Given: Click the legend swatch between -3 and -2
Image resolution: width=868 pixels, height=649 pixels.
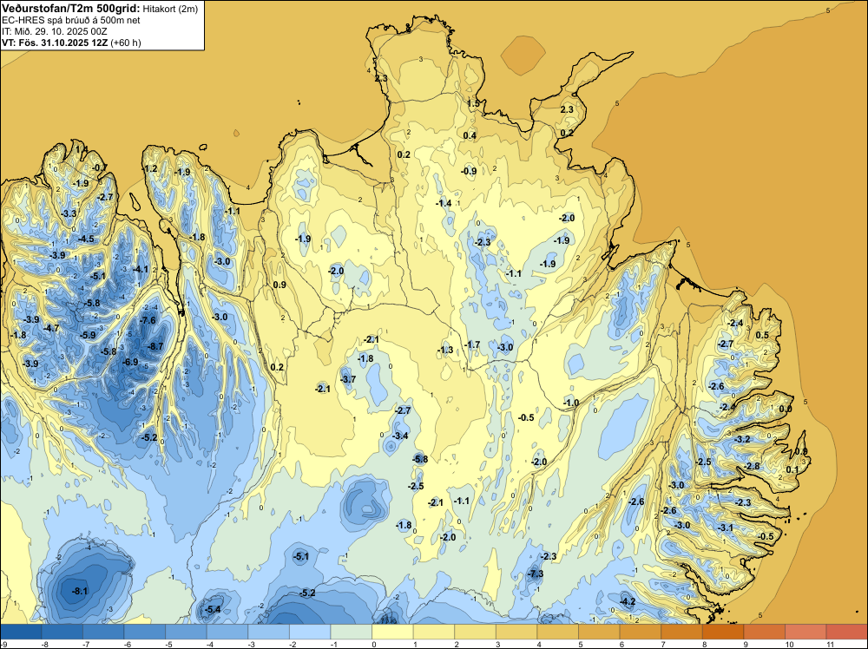Looking at the screenshot, I should coord(268,632).
